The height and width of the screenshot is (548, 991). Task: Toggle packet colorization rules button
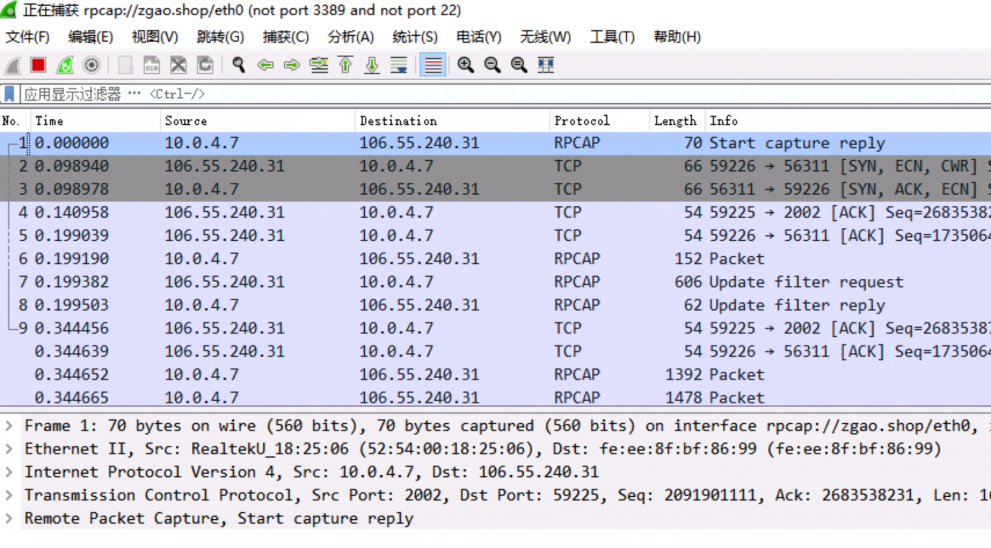433,65
